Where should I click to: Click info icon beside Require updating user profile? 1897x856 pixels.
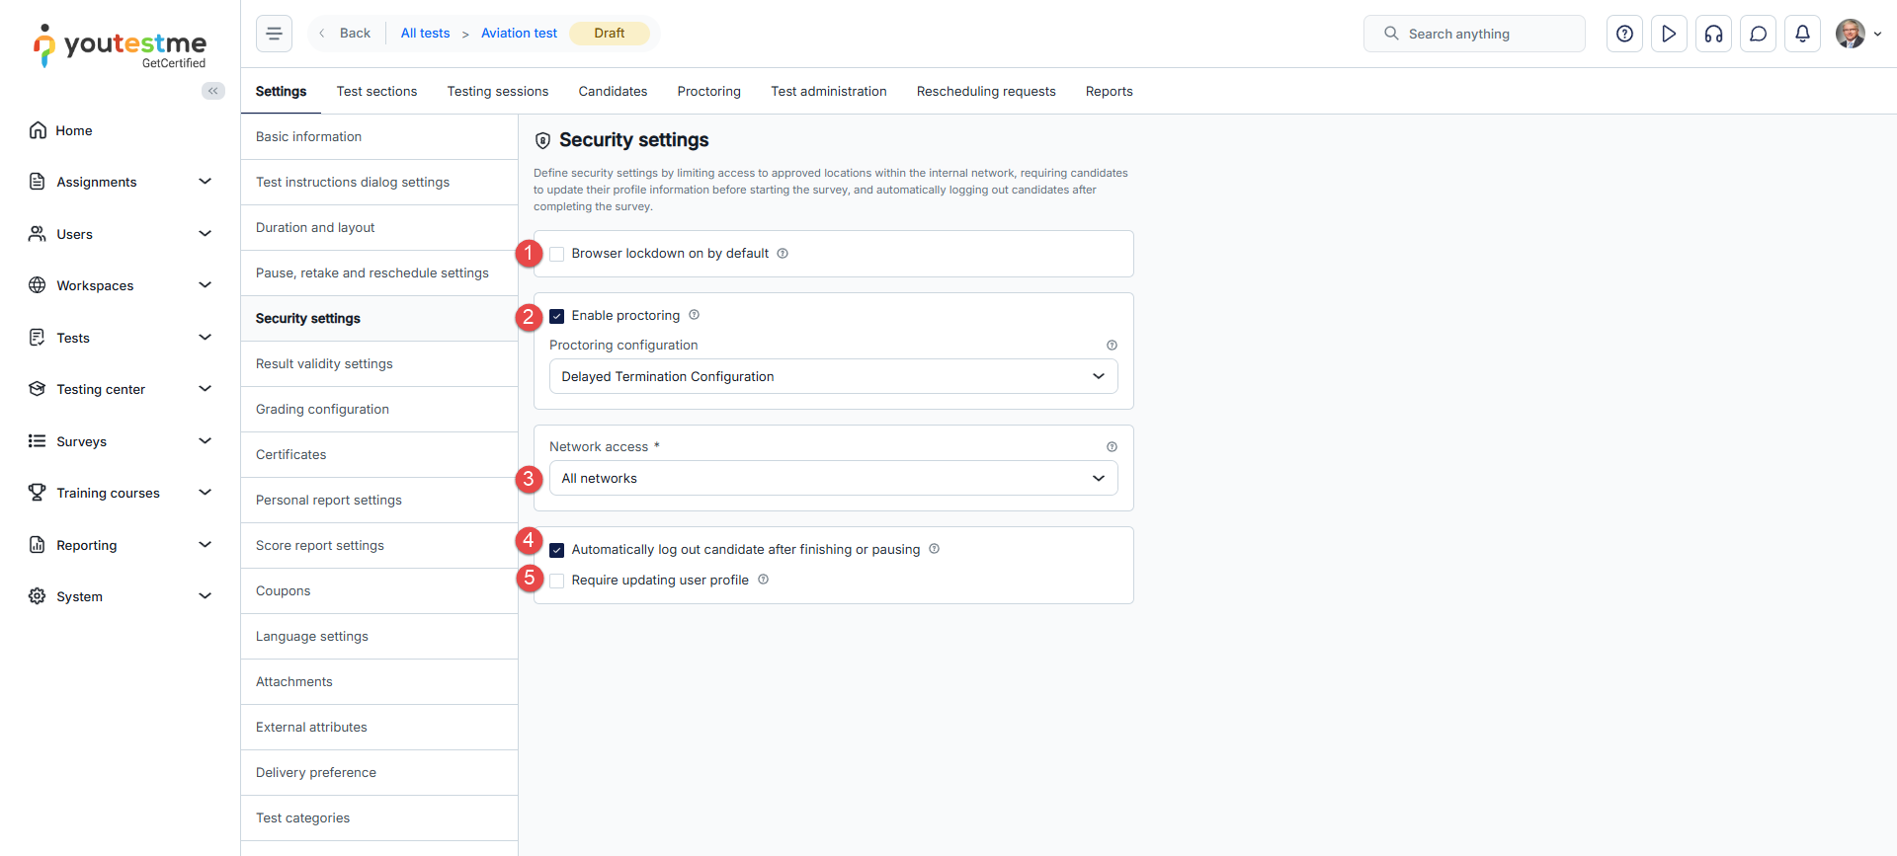pyautogui.click(x=763, y=580)
